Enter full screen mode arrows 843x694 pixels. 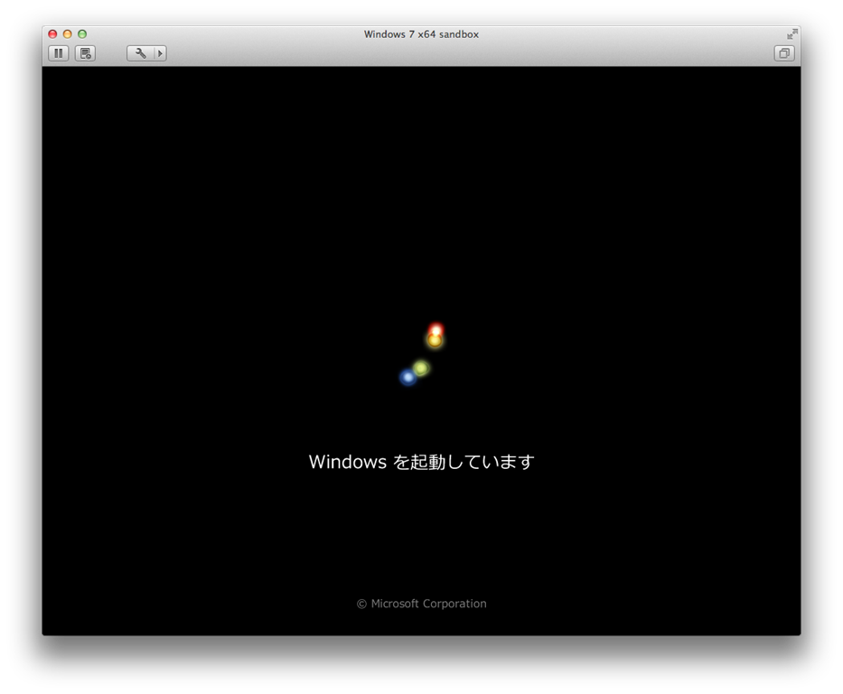click(x=791, y=34)
